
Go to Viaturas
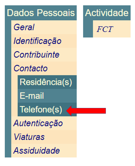(x=44, y=137)
